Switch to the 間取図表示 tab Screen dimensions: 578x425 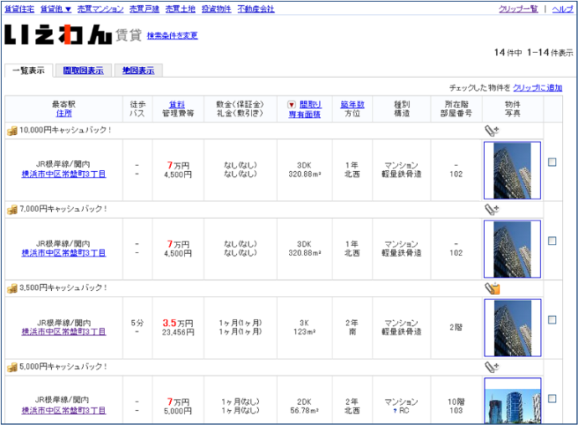tap(82, 70)
